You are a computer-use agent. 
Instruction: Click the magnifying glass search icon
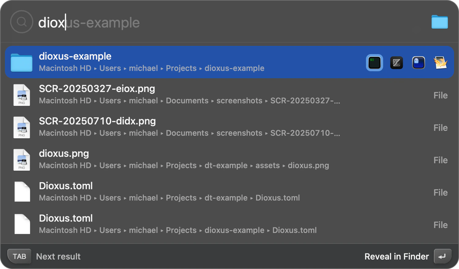[21, 22]
